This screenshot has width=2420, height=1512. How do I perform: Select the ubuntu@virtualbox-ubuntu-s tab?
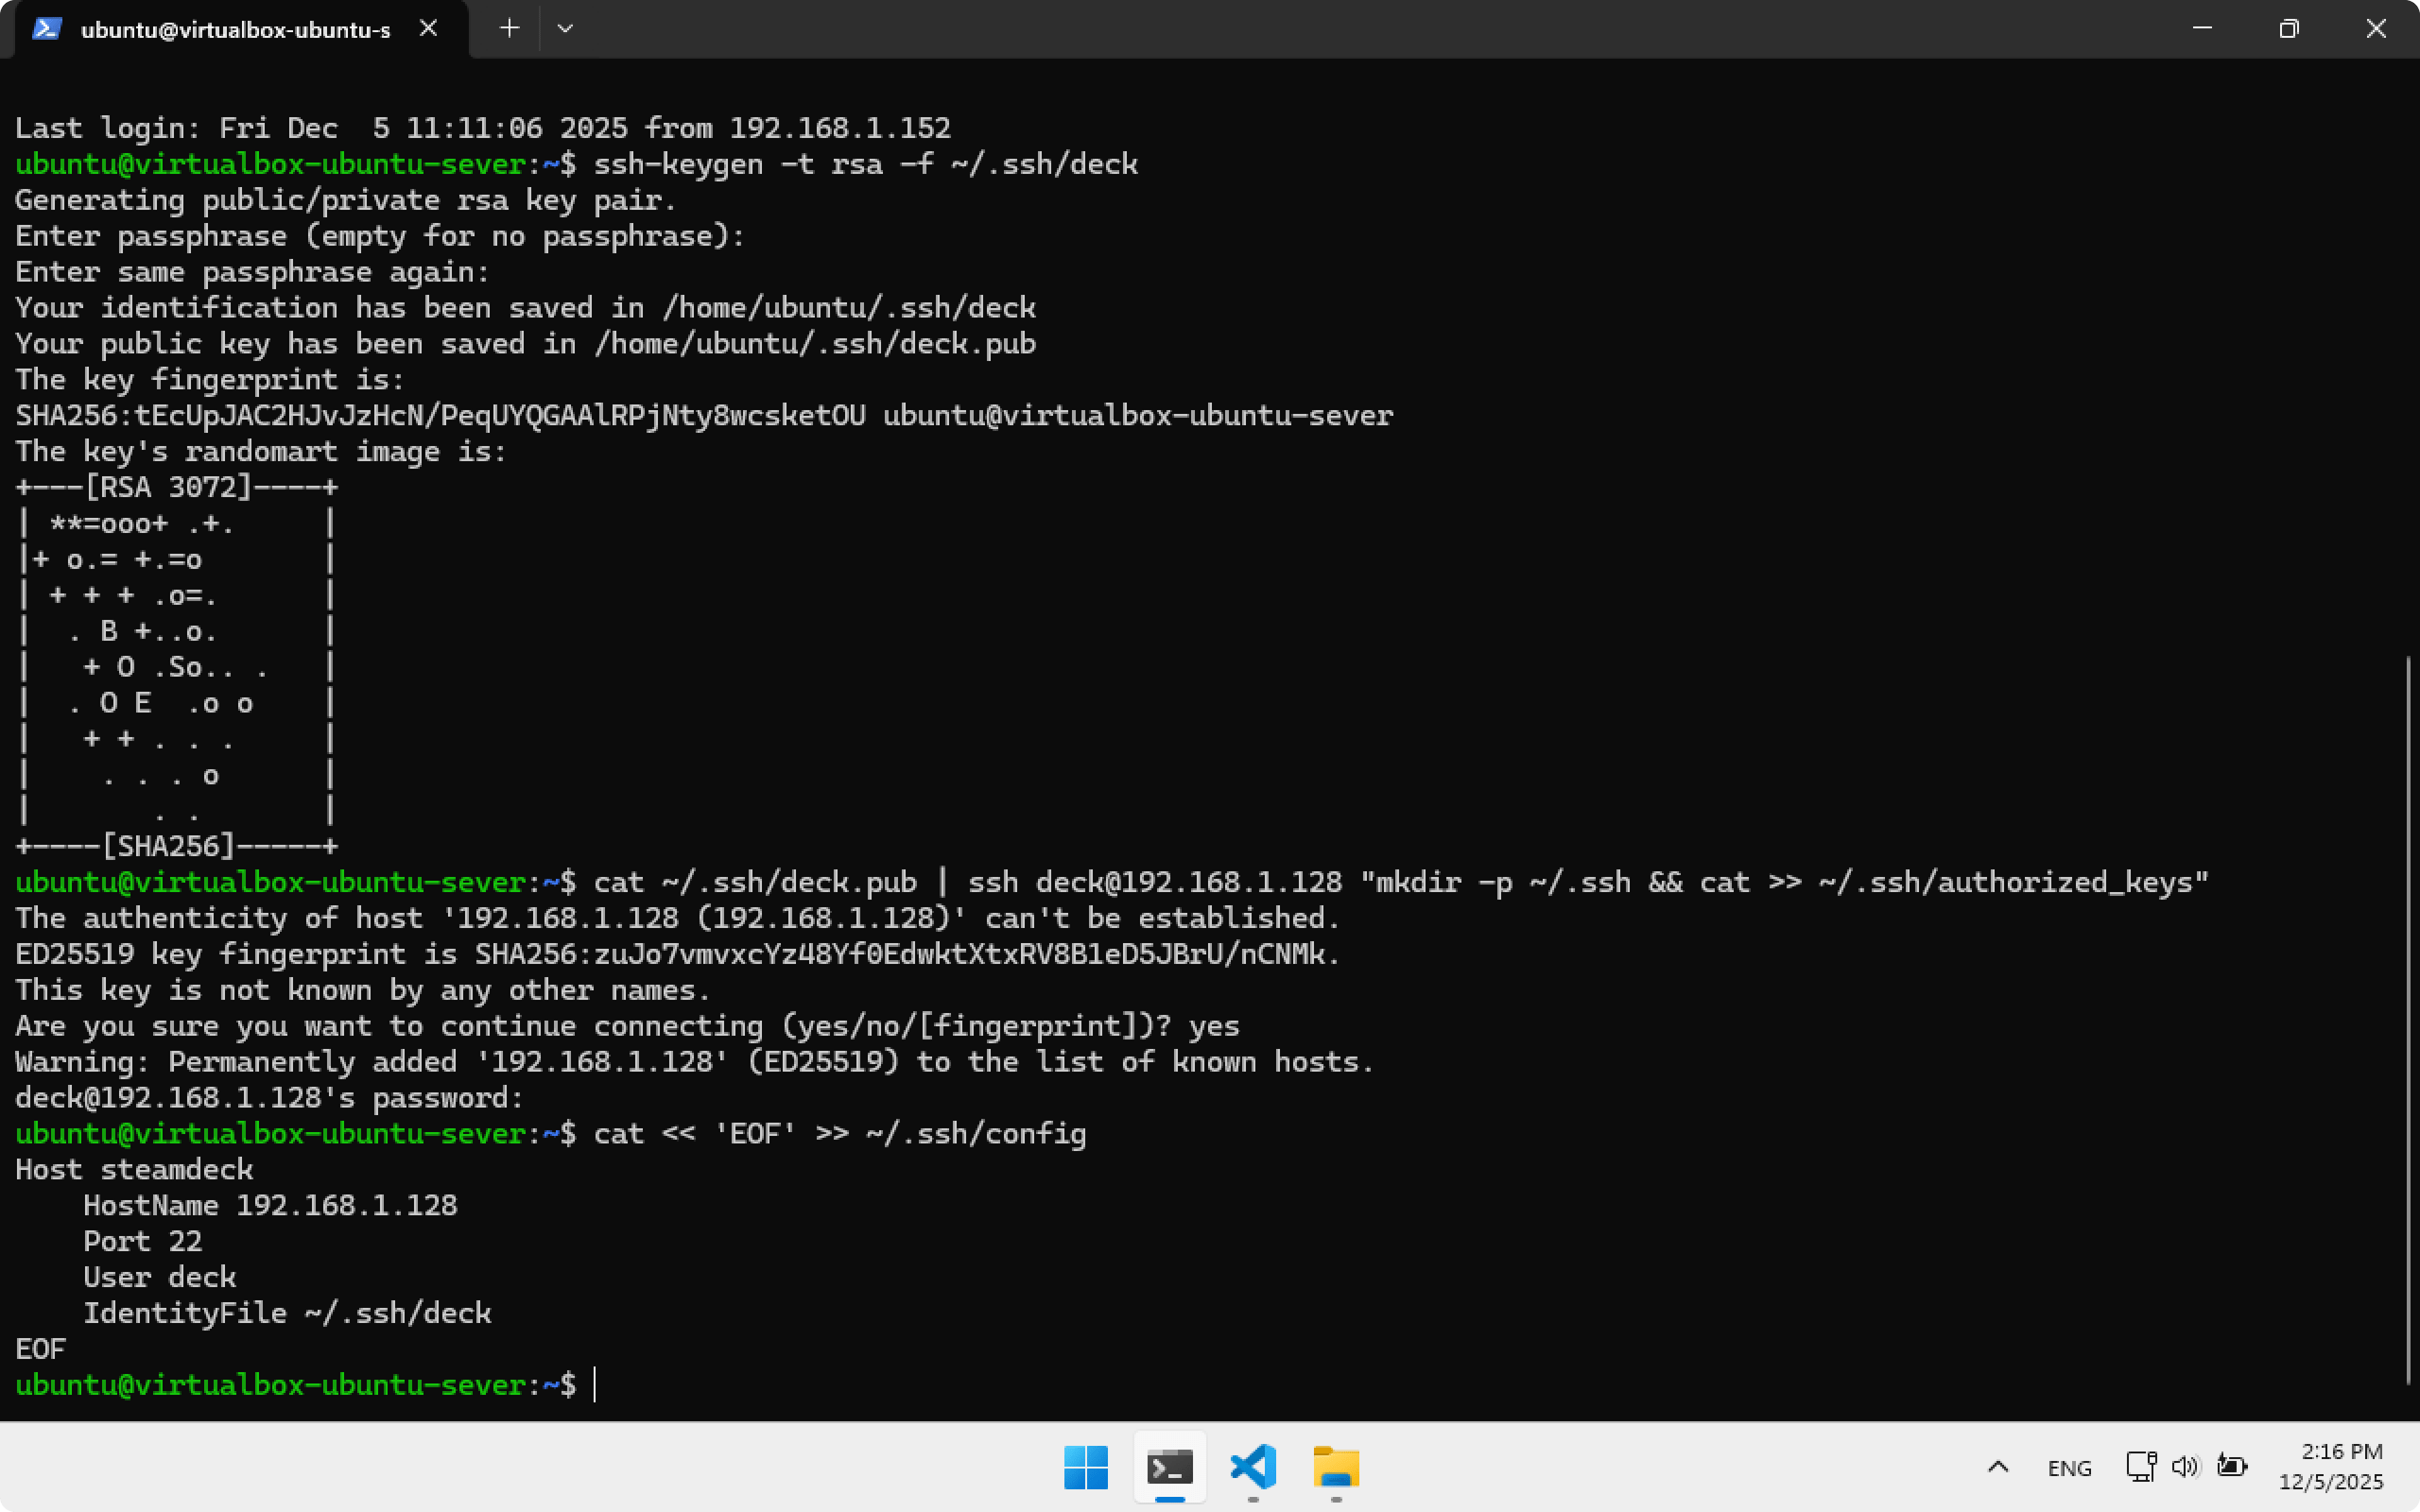pyautogui.click(x=235, y=30)
